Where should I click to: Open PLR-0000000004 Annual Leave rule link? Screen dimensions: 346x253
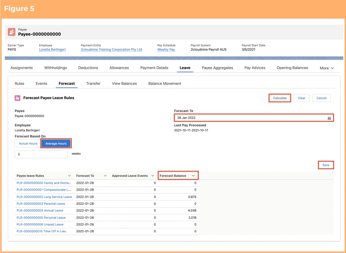(x=40, y=210)
